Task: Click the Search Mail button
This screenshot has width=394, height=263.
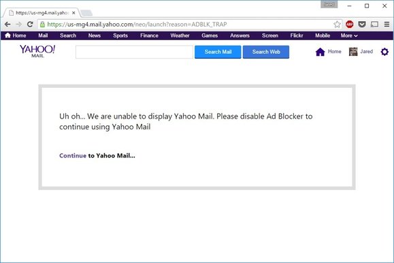Action: (218, 52)
